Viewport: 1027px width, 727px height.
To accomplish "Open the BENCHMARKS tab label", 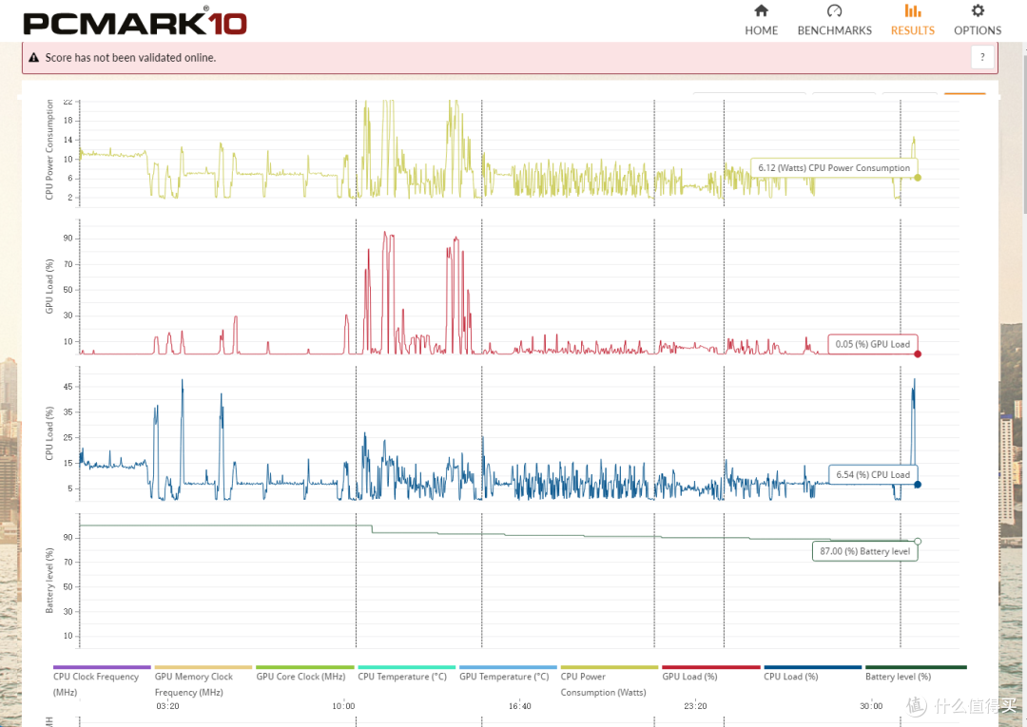I will 835,30.
